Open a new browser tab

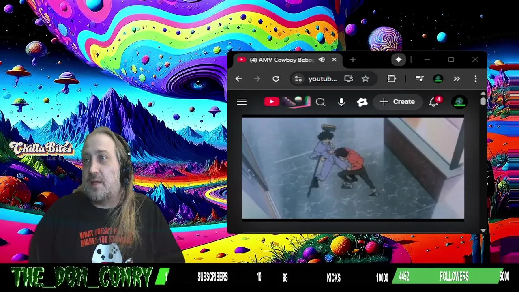click(353, 60)
